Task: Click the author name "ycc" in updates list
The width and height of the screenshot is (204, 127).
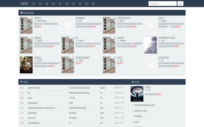Action: click(x=102, y=123)
